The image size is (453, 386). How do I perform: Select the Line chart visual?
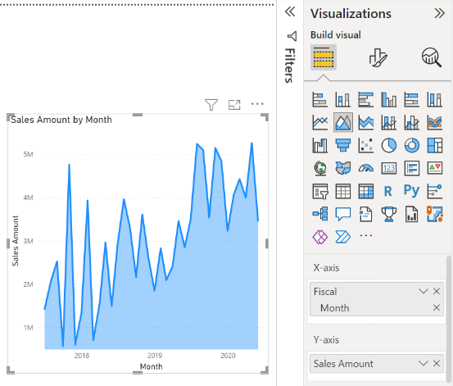[x=319, y=122]
